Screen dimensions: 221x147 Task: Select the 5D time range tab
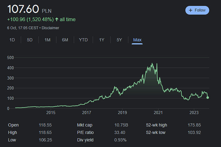coord(30,40)
